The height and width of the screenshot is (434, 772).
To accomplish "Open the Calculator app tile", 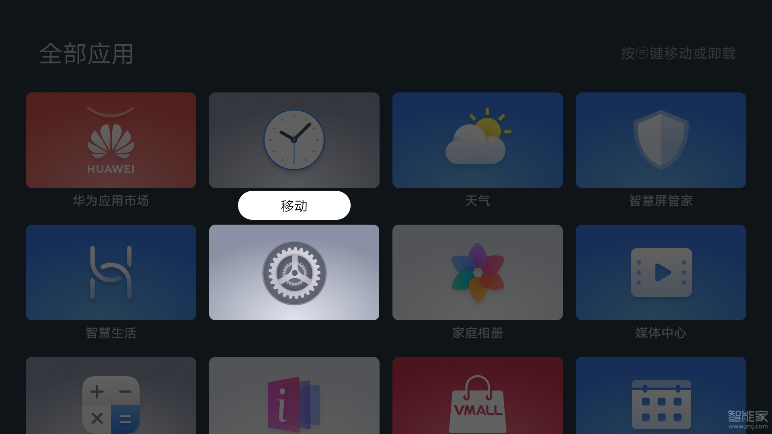I will 111,395.
